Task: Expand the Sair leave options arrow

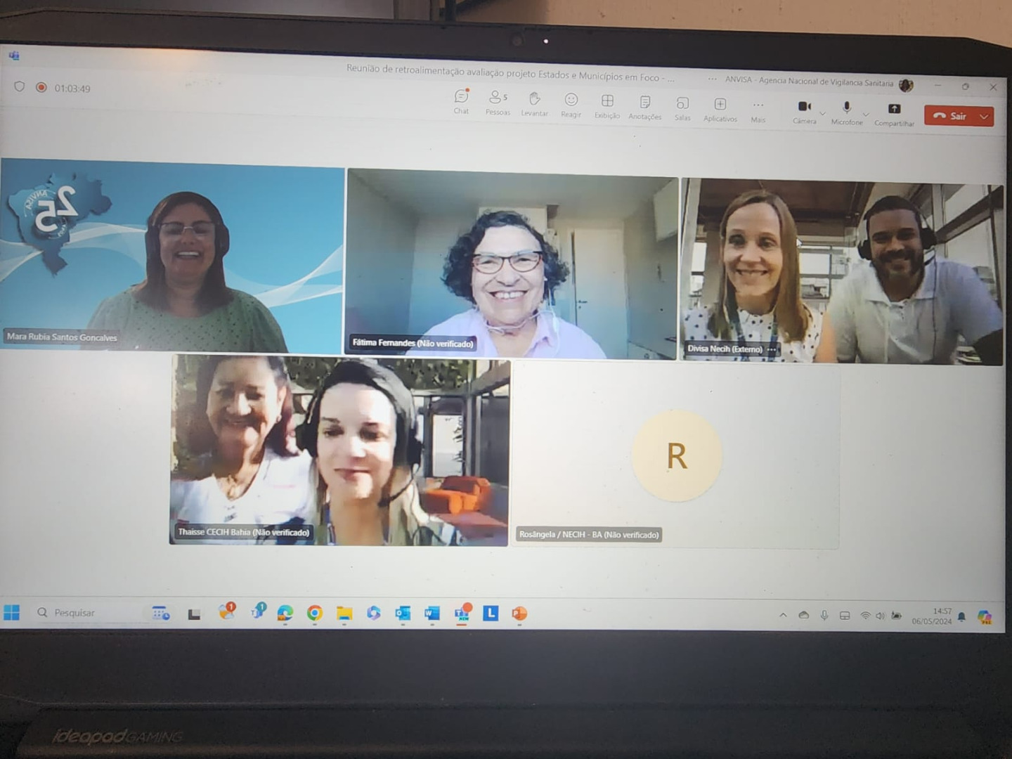Action: (x=985, y=117)
